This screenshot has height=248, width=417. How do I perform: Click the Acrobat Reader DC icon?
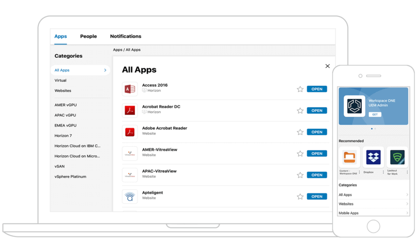click(129, 110)
